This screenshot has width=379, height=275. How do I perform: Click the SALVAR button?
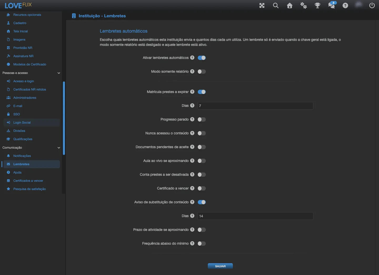click(220, 266)
